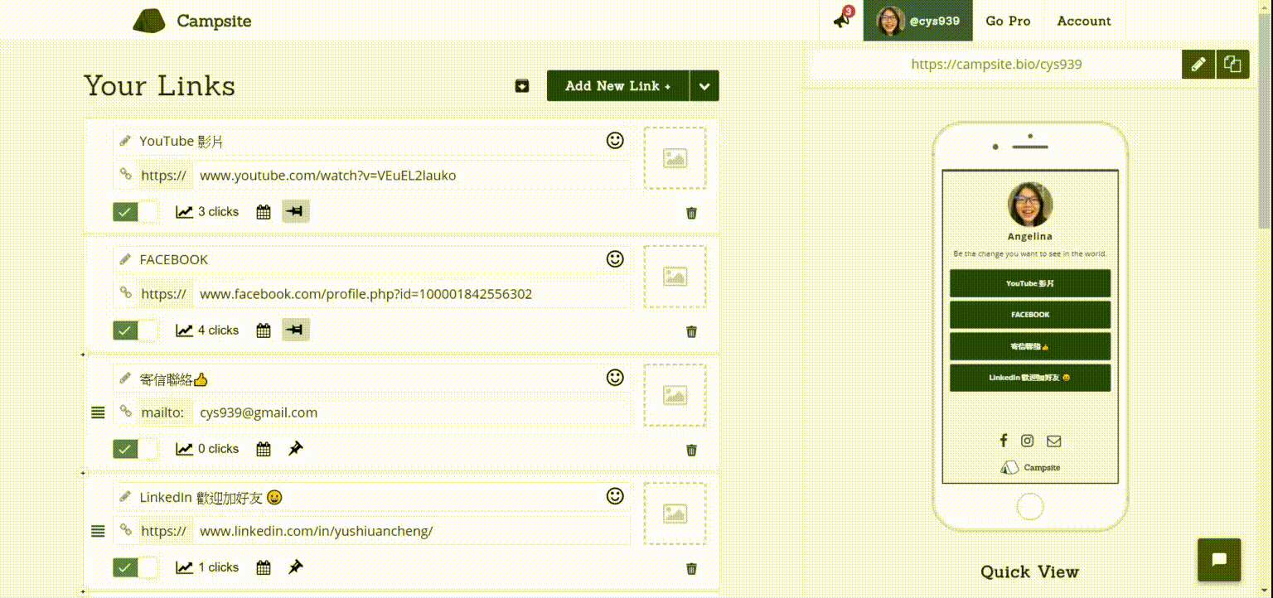Screen dimensions: 1273x598
Task: View click stats for FACEBOOK link
Action: (x=207, y=330)
